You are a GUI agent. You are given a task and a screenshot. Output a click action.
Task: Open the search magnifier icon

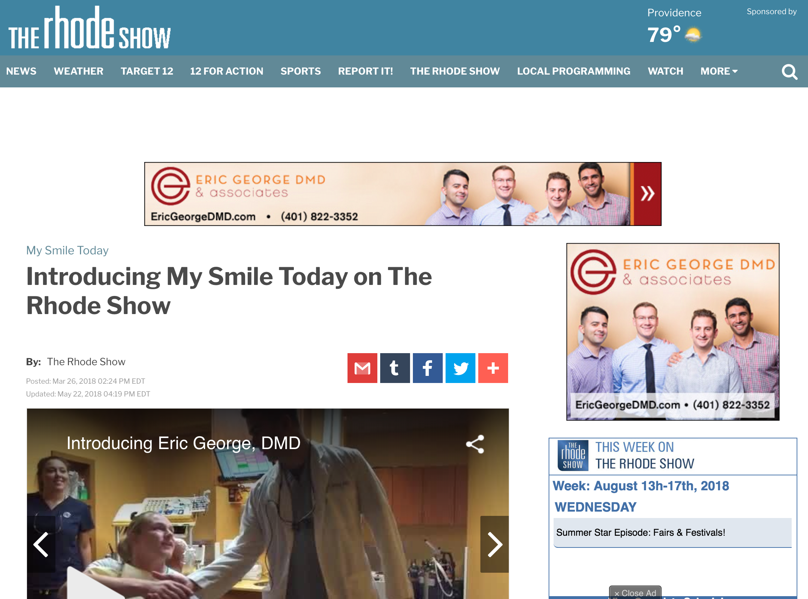[x=790, y=72]
